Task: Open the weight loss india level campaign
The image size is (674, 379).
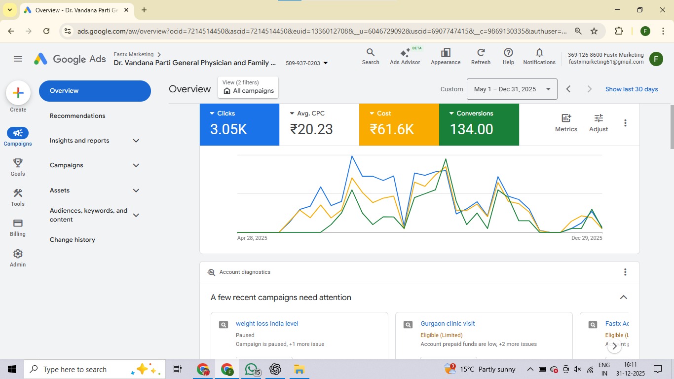Action: point(267,323)
